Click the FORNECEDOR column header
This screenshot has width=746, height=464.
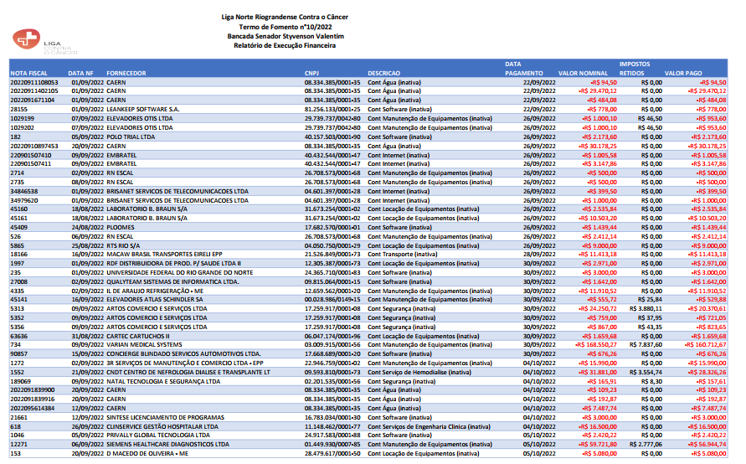(126, 74)
